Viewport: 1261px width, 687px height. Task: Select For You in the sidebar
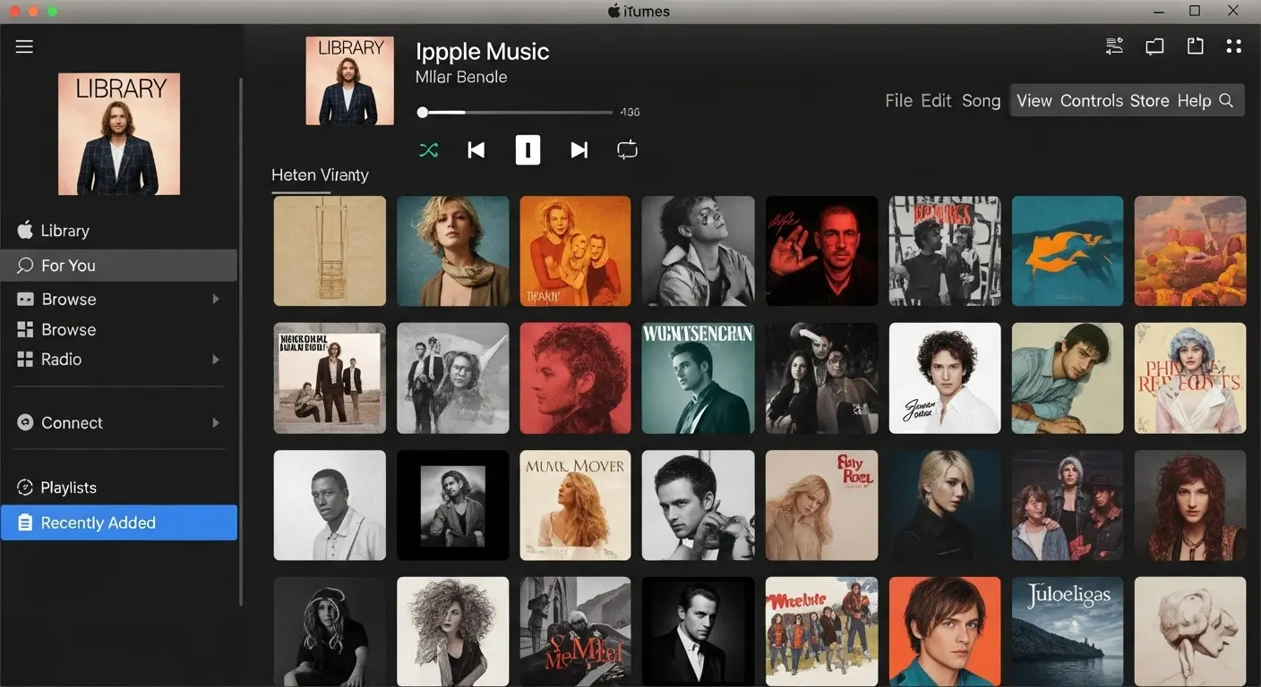point(119,266)
